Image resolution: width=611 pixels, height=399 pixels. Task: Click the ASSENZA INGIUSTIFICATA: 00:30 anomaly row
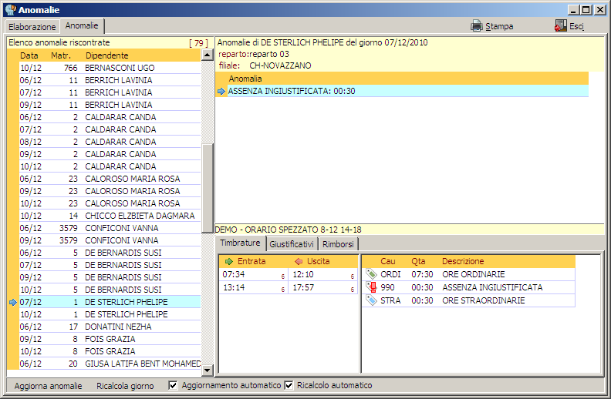[x=407, y=91]
